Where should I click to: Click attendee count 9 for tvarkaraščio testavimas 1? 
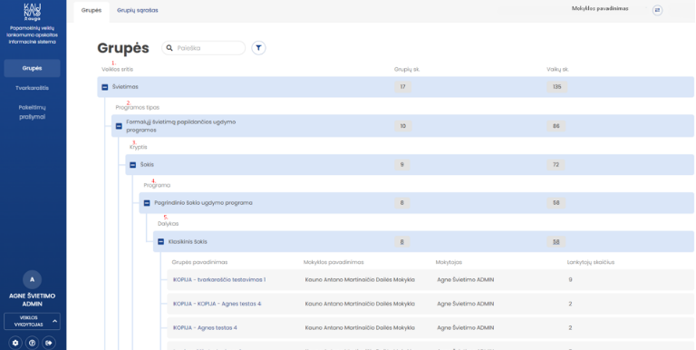tap(570, 280)
